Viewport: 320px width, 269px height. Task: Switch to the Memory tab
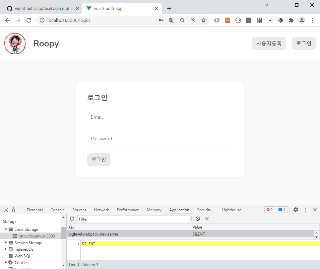(x=154, y=210)
